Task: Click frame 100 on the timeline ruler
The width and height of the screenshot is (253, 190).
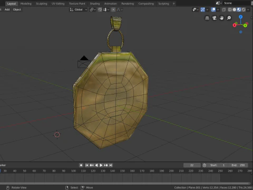Action: click(73, 171)
